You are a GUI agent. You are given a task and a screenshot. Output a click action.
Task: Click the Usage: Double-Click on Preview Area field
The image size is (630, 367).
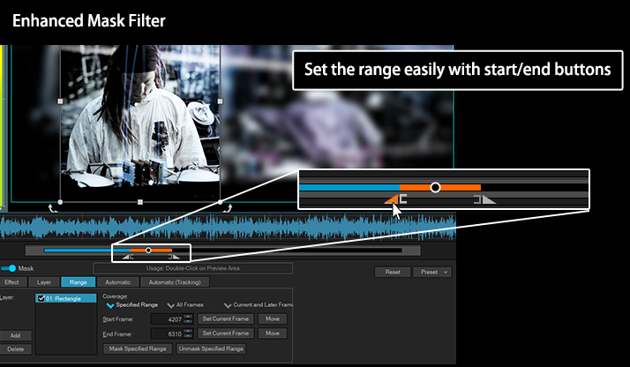(x=193, y=268)
